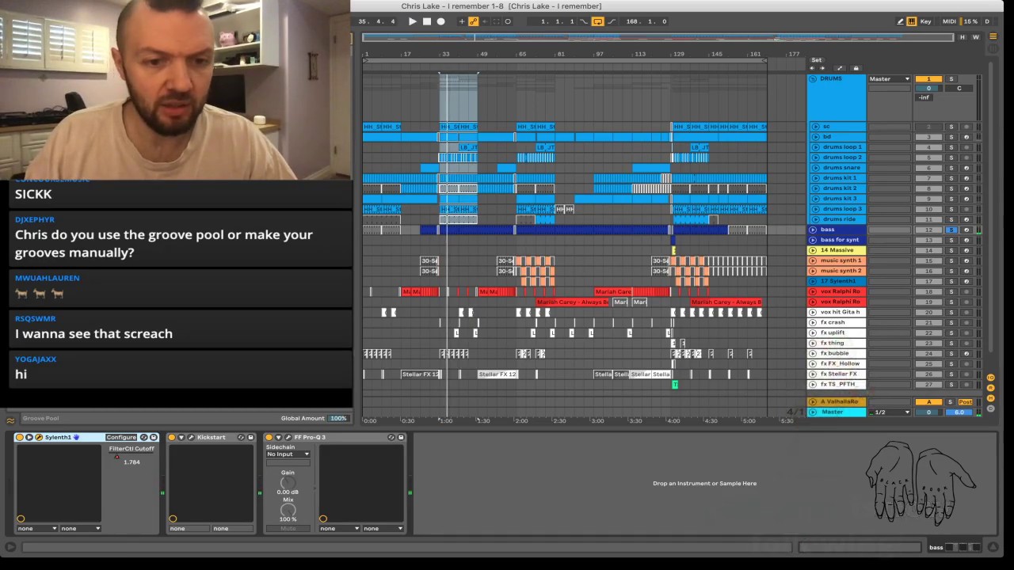Click the Stop transport button
This screenshot has height=570, width=1014.
(x=427, y=21)
